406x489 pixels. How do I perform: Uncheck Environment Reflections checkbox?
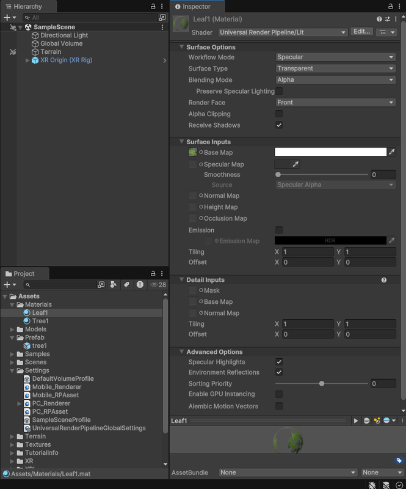tap(279, 372)
